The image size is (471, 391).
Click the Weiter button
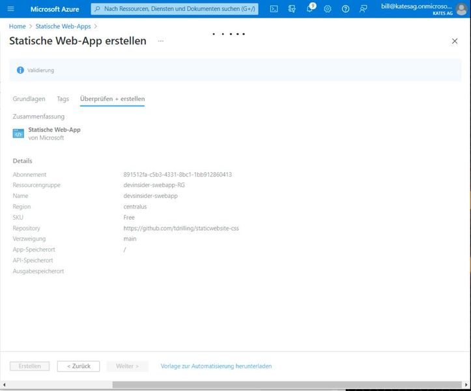tap(128, 366)
